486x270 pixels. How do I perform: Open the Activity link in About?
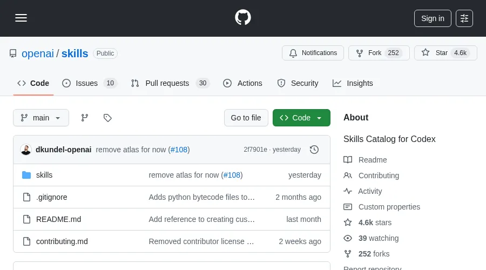370,191
